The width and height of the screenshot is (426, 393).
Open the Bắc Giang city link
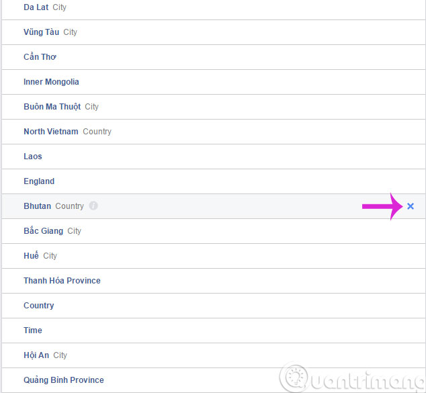(43, 231)
